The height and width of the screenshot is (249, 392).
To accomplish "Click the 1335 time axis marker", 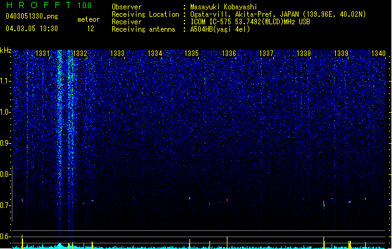I will 191,53.
